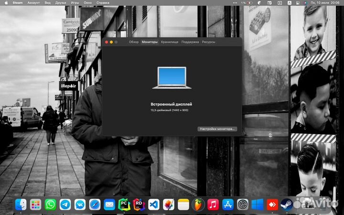Viewport: 344px width, 215px height.
Task: Click the Встроенный дисплей heading
Action: 172,104
